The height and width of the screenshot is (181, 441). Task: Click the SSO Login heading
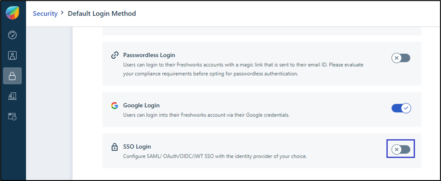coord(137,147)
